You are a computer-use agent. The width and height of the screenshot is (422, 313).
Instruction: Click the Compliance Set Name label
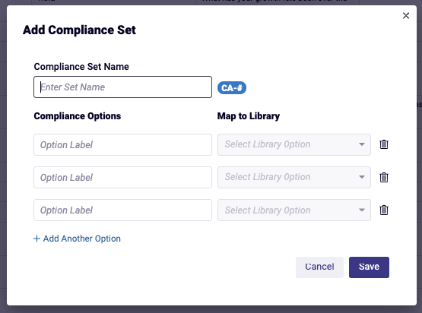click(81, 66)
